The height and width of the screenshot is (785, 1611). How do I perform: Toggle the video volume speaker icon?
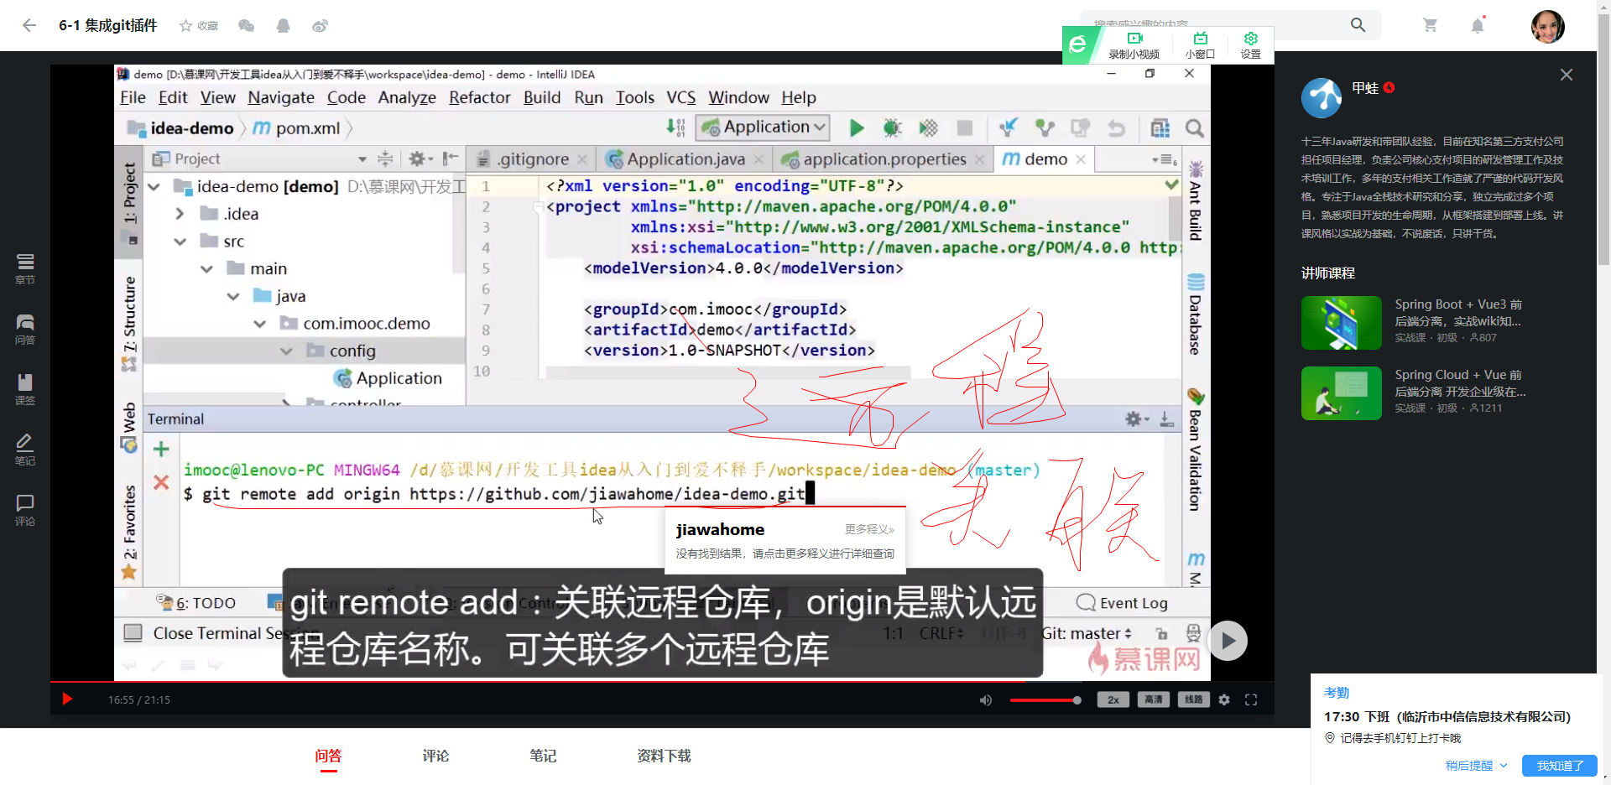click(986, 699)
